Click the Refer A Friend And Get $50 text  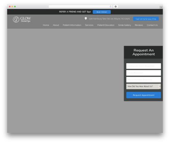pyautogui.click(x=75, y=12)
